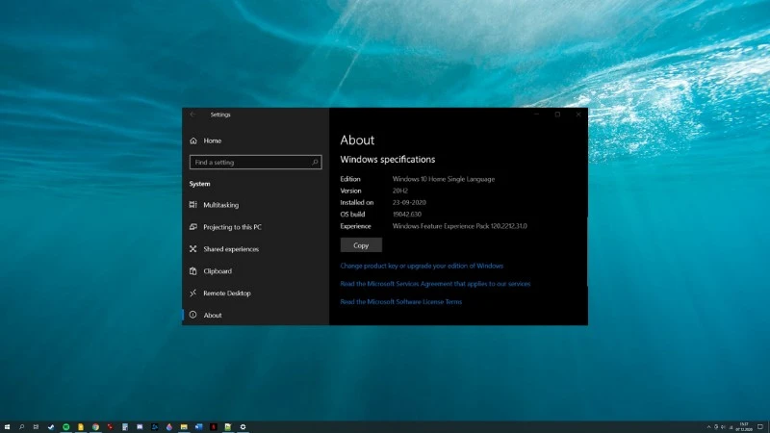Open the yellow document app on the taskbar
The image size is (770, 433).
point(81,427)
